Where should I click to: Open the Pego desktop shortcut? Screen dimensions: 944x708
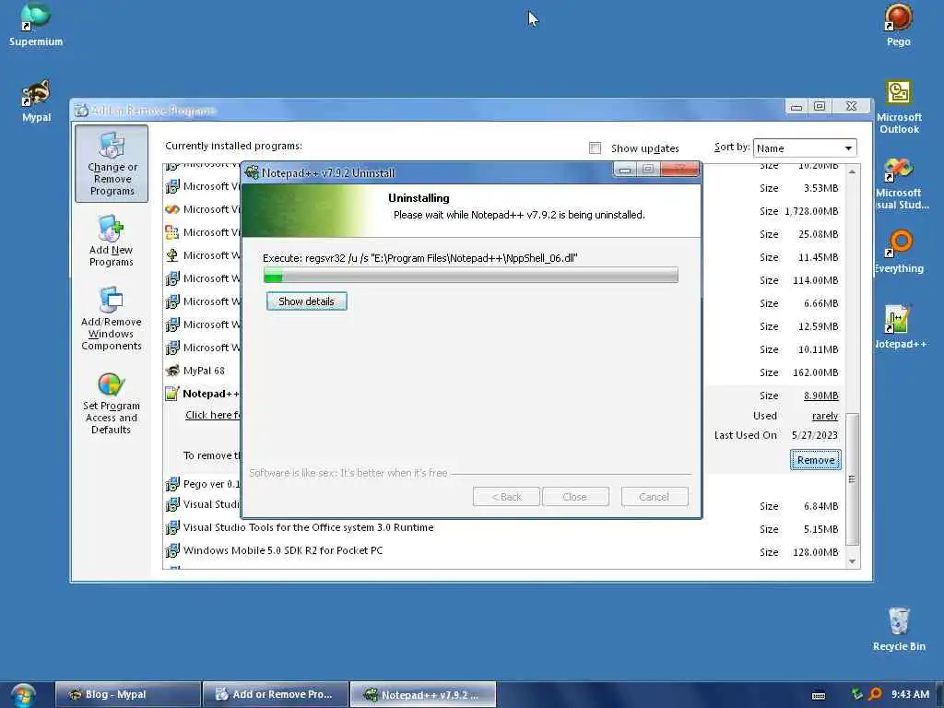tap(898, 24)
